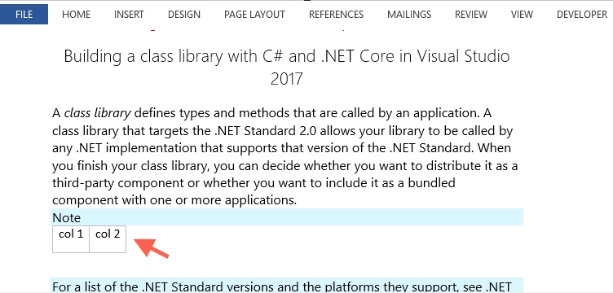Select the DESIGN ribbon tab
This screenshot has height=293, width=613.
click(x=184, y=15)
